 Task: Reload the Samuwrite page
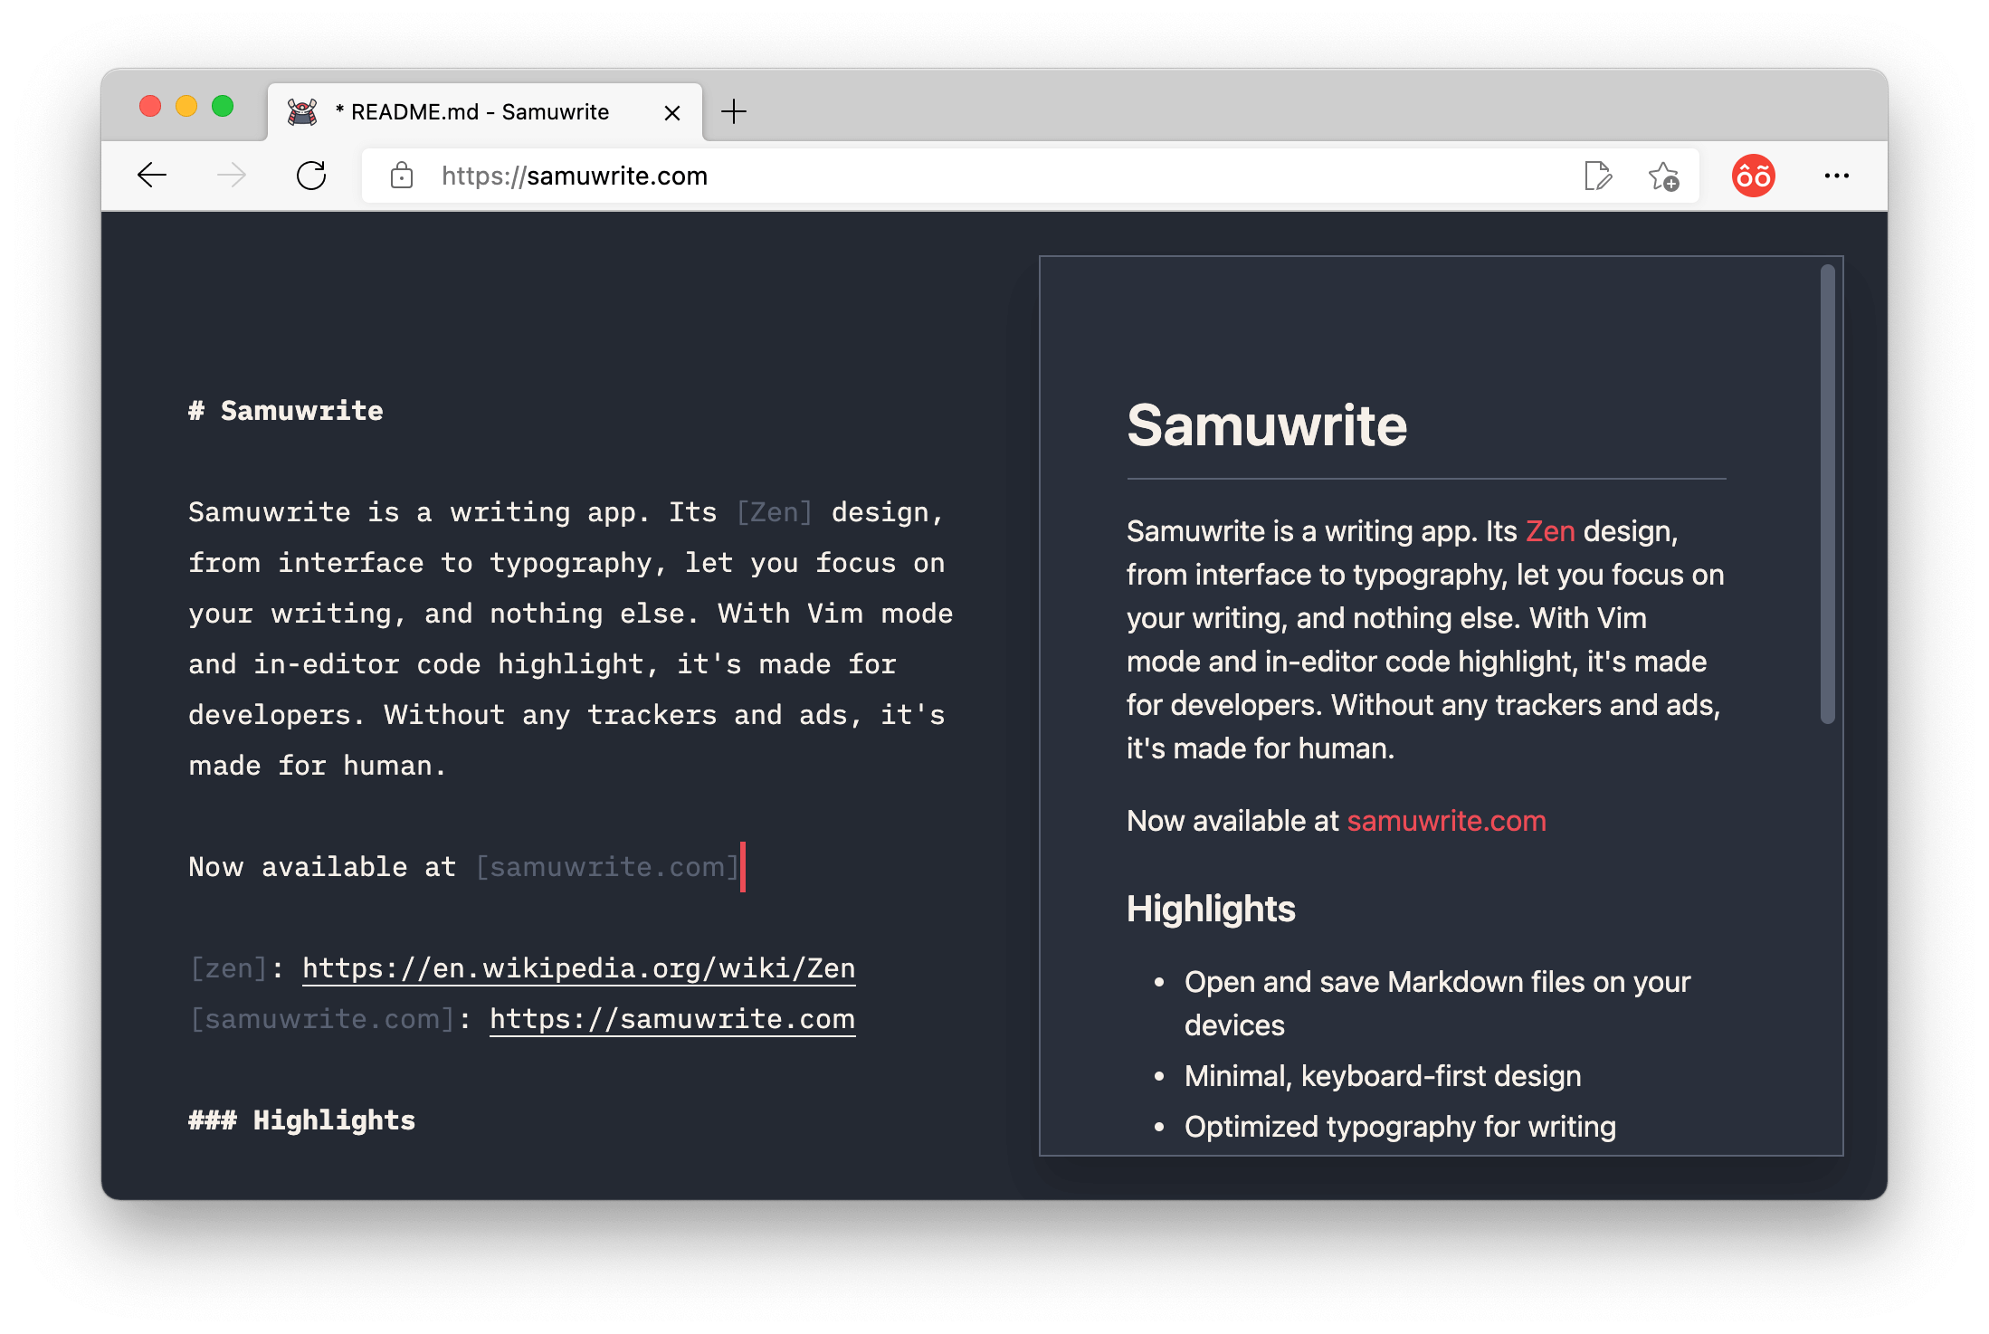coord(311,176)
